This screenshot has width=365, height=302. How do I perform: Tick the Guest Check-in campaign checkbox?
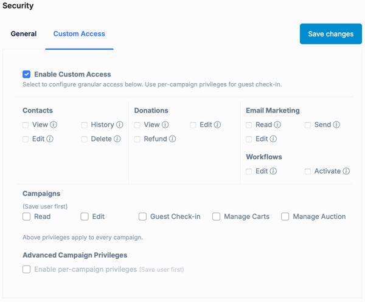[142, 216]
